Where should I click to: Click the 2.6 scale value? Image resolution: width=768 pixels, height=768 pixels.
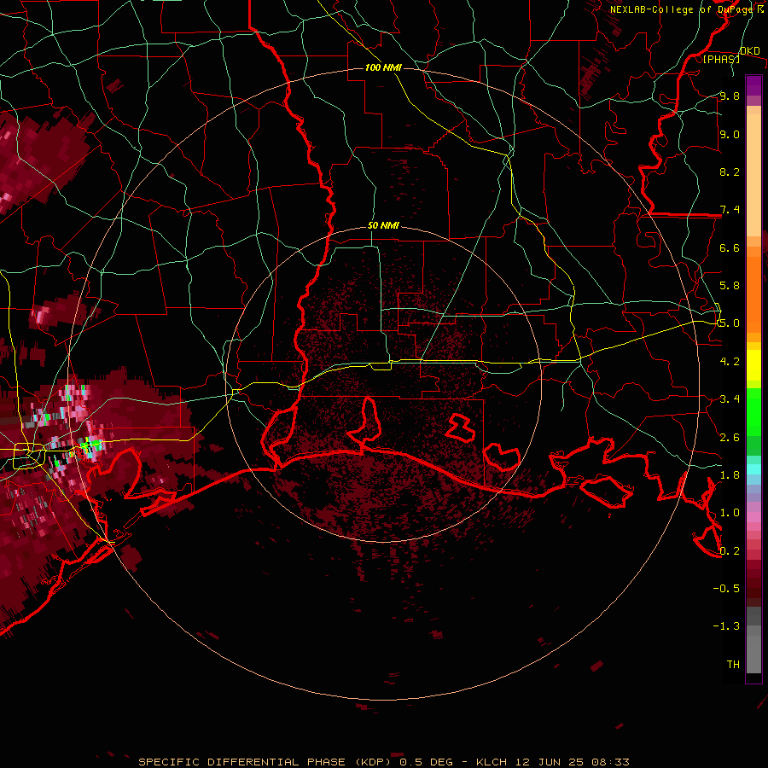(730, 437)
